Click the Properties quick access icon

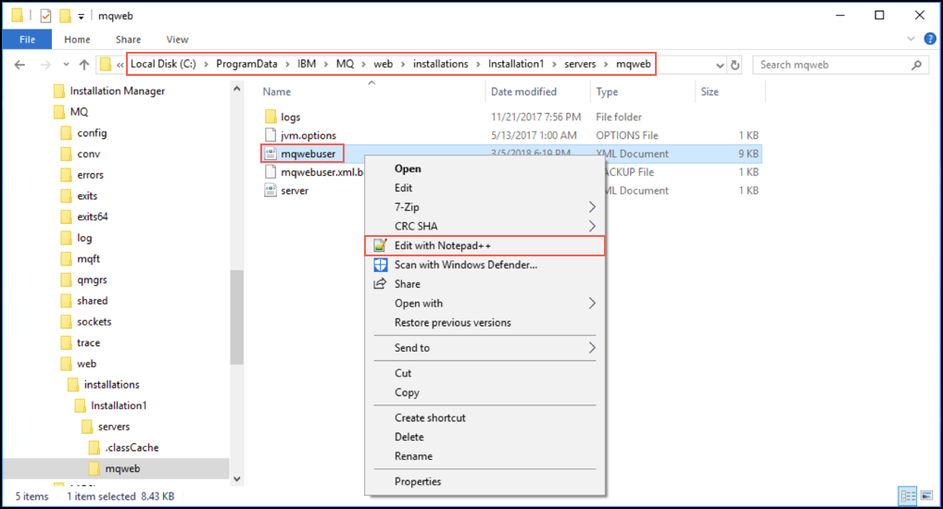pos(46,17)
